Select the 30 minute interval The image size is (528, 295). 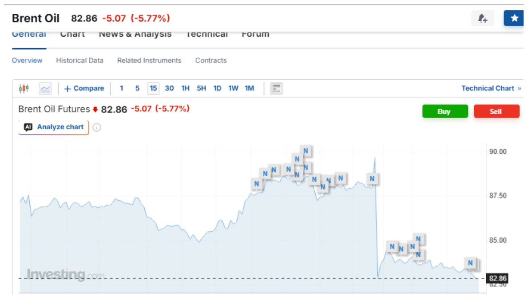(169, 88)
